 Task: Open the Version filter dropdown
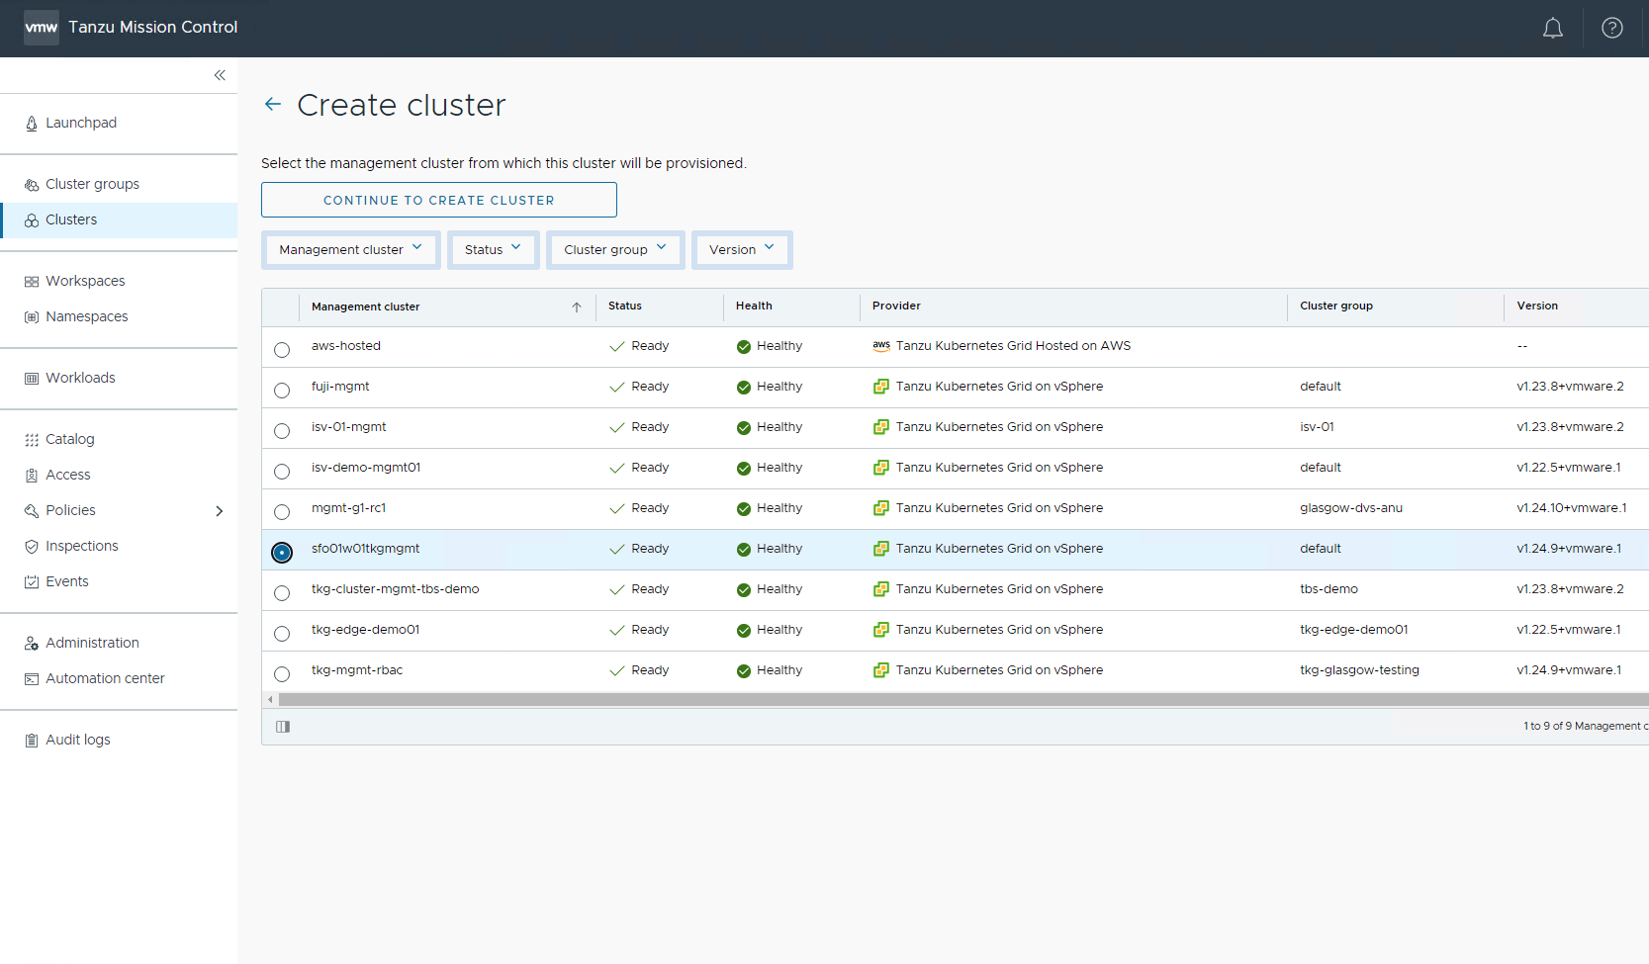click(x=742, y=250)
